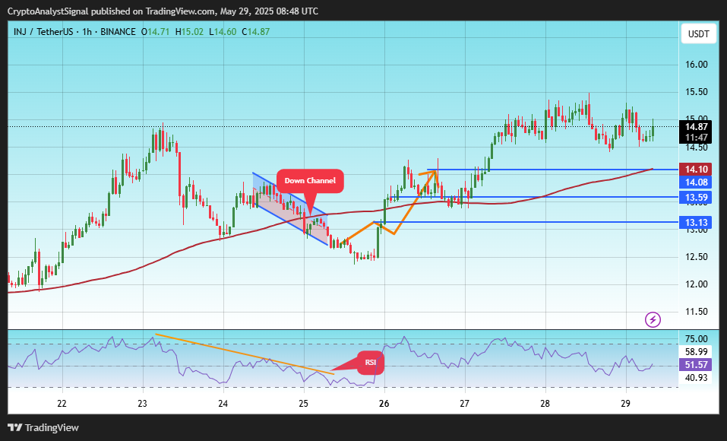Click date 23 on the time axis

pyautogui.click(x=142, y=404)
